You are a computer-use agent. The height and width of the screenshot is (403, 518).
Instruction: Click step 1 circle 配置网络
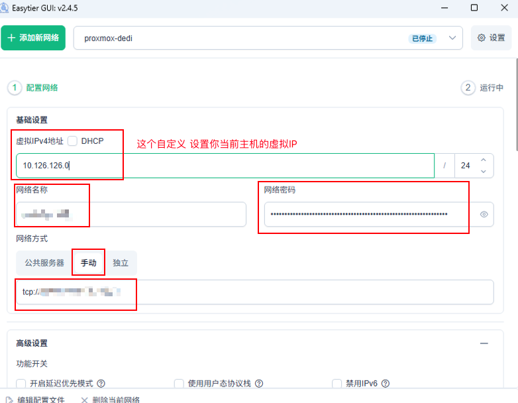14,87
